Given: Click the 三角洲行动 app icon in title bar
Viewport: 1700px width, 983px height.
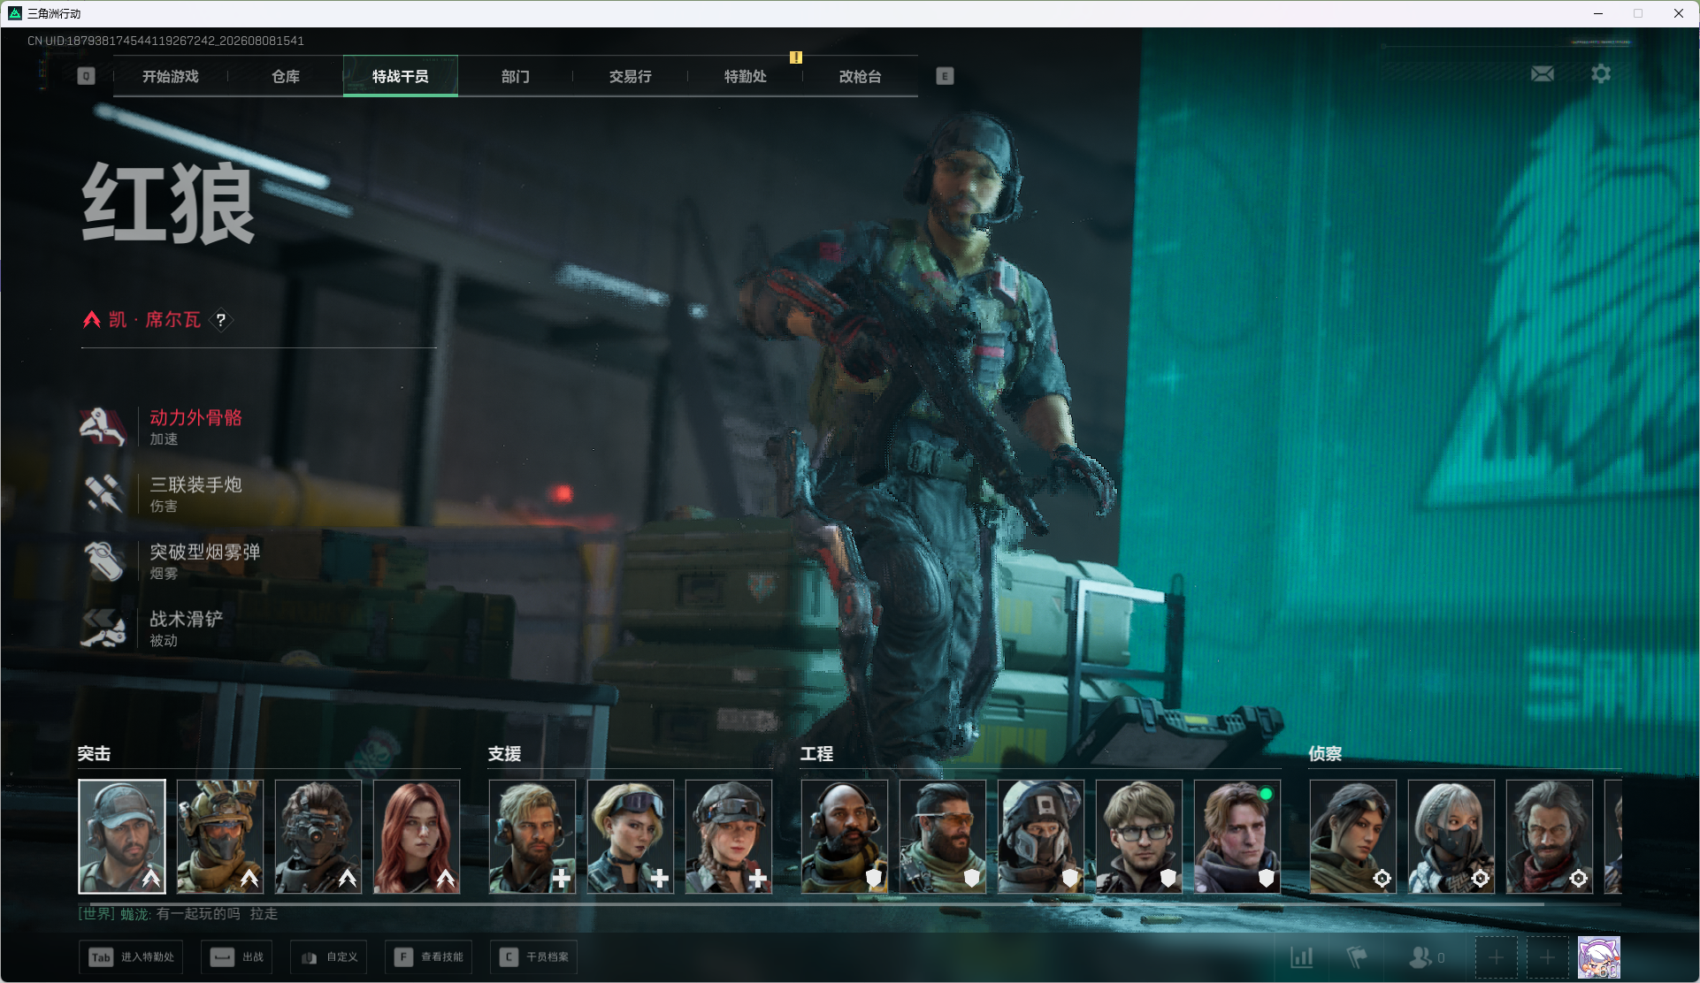Looking at the screenshot, I should coord(15,13).
